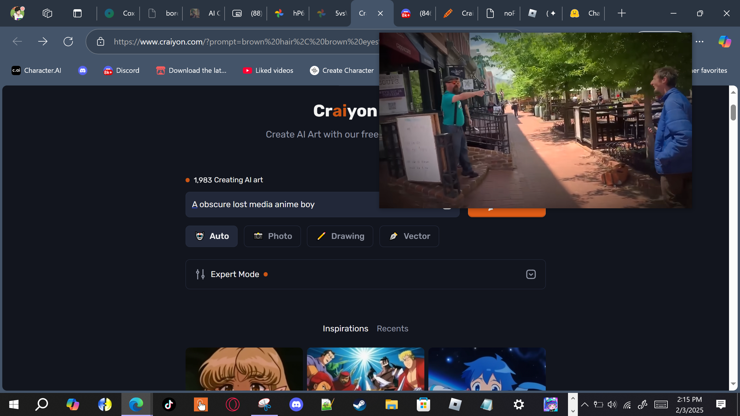The width and height of the screenshot is (740, 416).
Task: Open the Edge profile avatar menu
Action: (x=17, y=13)
